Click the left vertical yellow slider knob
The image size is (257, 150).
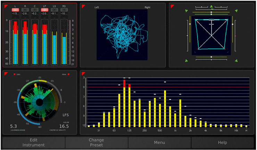point(190,24)
